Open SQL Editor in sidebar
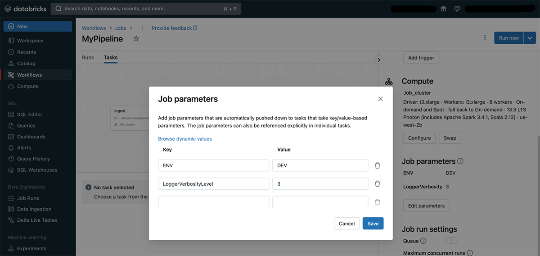This screenshot has height=256, width=540. coord(30,114)
